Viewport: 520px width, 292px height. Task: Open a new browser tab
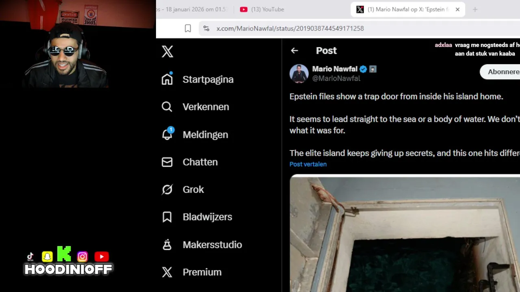475,9
